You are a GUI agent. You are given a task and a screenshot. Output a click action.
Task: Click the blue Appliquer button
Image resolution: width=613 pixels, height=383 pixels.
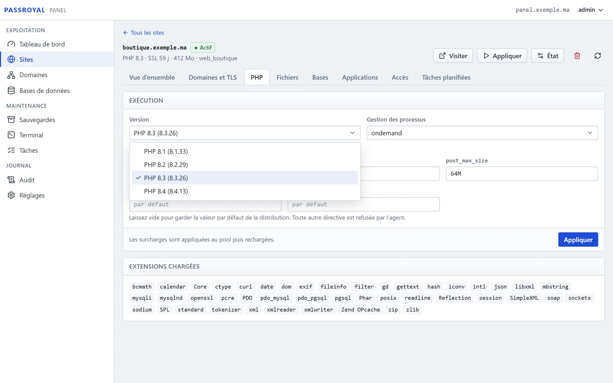click(578, 240)
